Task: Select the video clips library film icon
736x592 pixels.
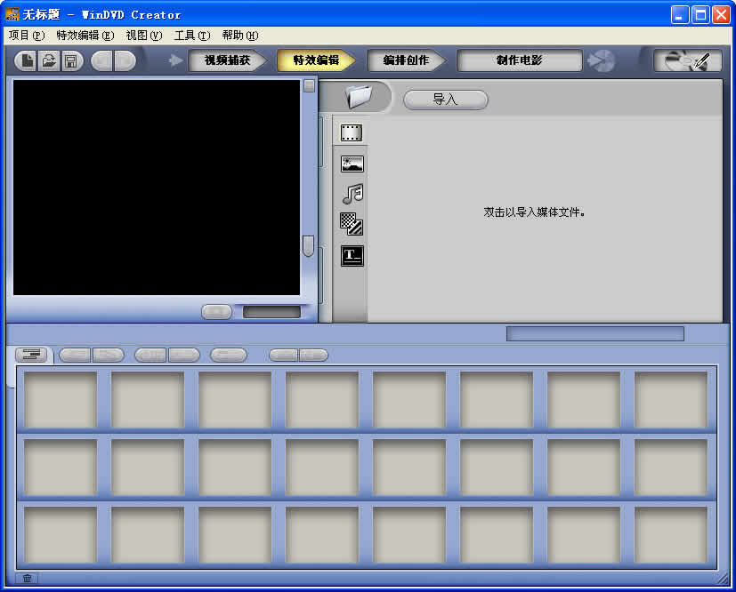Action: pos(352,132)
